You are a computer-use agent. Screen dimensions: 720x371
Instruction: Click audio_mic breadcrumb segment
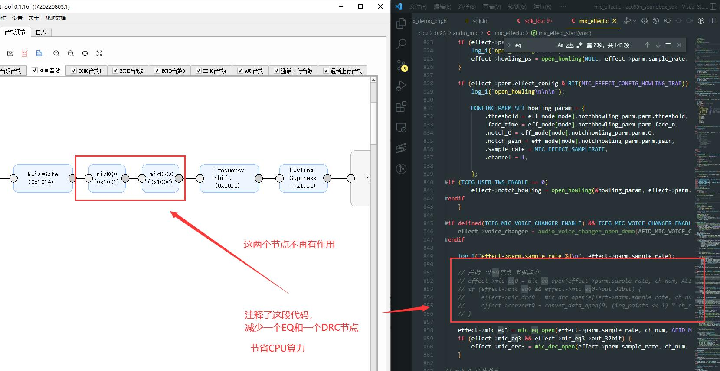tap(465, 33)
